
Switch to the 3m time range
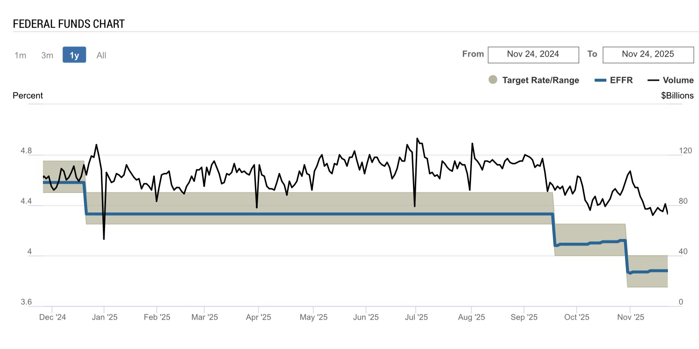[47, 55]
